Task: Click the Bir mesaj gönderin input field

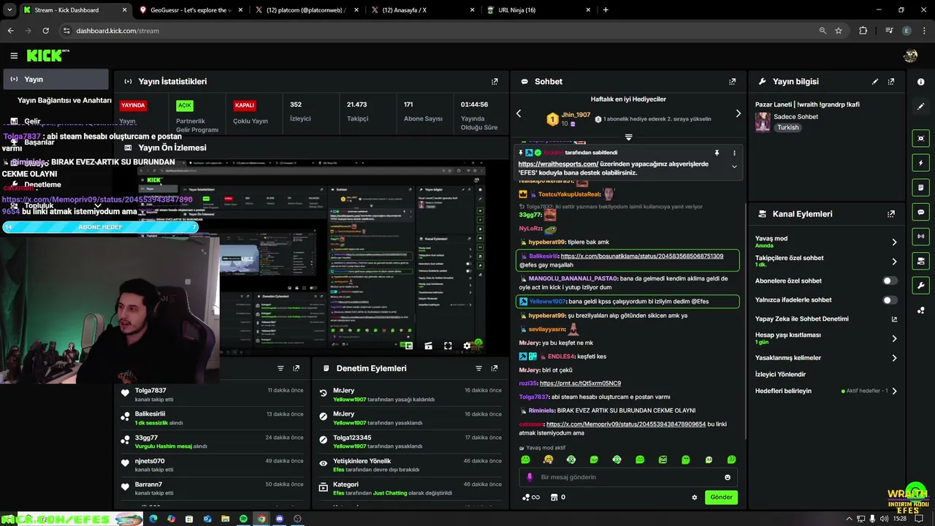Action: pyautogui.click(x=628, y=478)
